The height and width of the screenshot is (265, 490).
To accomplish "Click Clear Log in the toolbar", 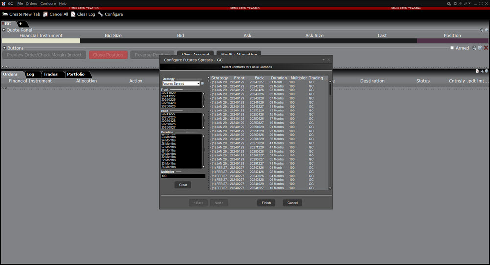I will pos(83,14).
